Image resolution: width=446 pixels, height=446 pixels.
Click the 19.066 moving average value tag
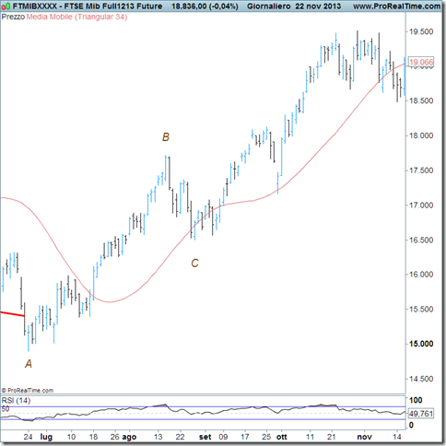click(x=421, y=62)
